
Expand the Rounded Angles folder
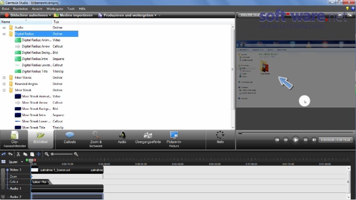point(4,84)
